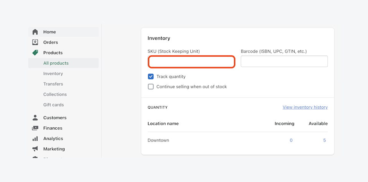Click the Location name column header
Screen dimensions: 368x182
[x=163, y=123]
